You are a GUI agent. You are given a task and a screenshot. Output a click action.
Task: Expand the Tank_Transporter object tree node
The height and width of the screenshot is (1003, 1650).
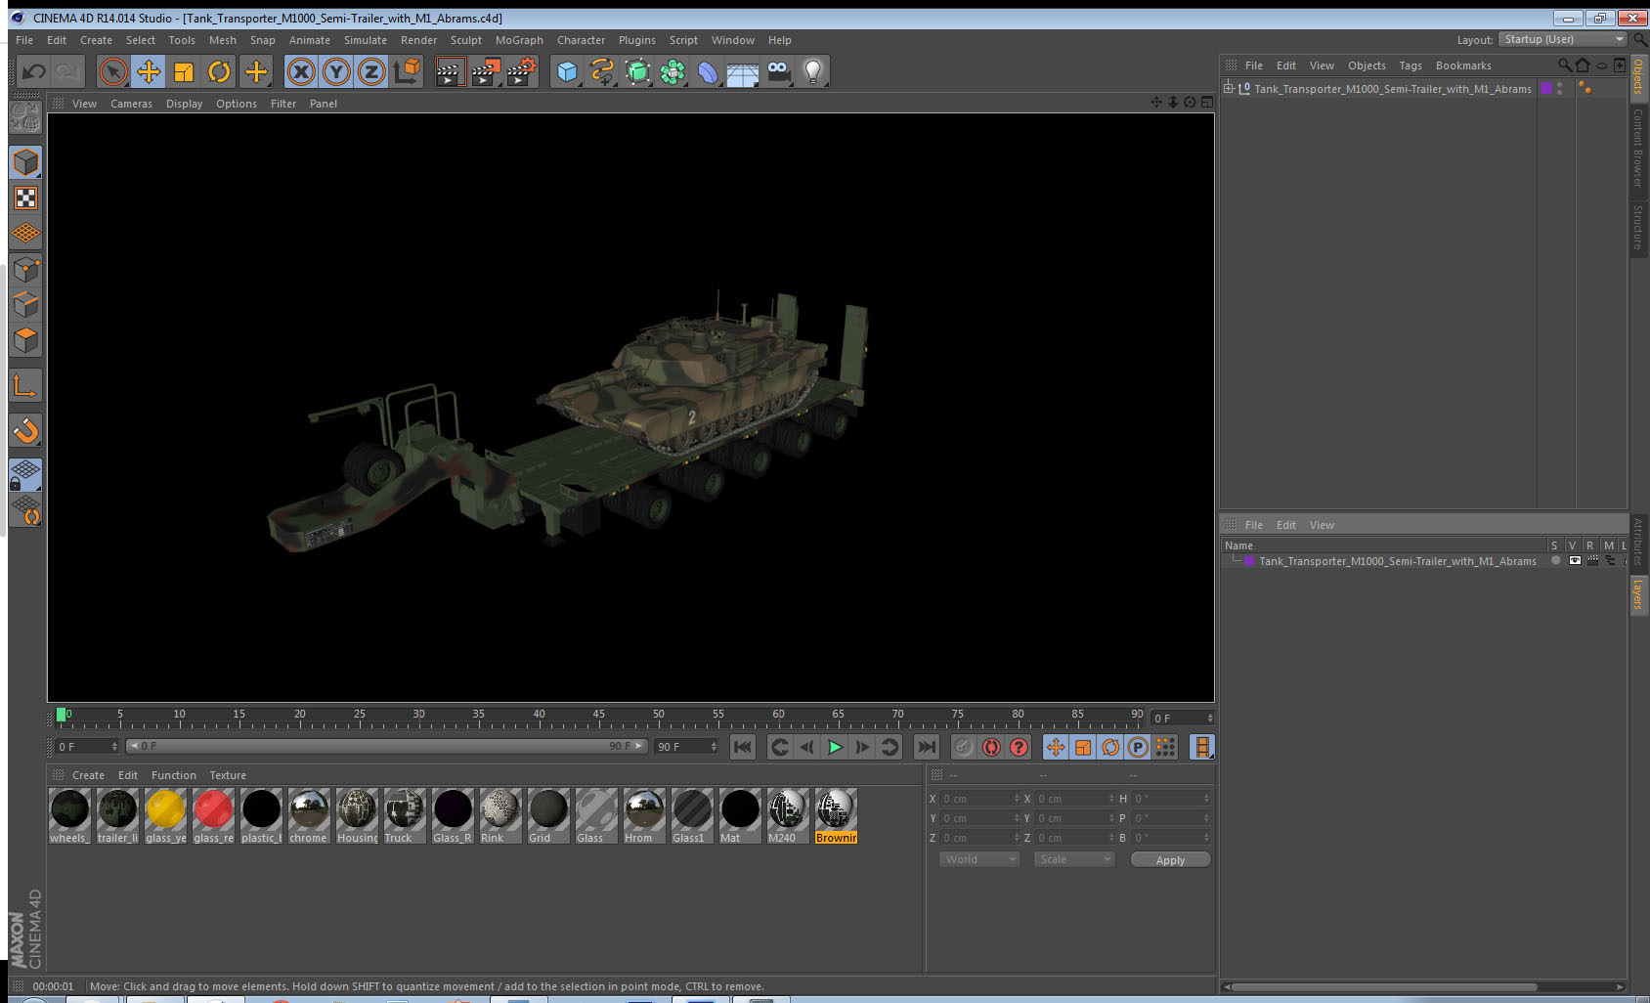coord(1229,88)
